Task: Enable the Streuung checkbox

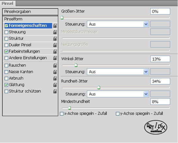Action: [x=7, y=32]
